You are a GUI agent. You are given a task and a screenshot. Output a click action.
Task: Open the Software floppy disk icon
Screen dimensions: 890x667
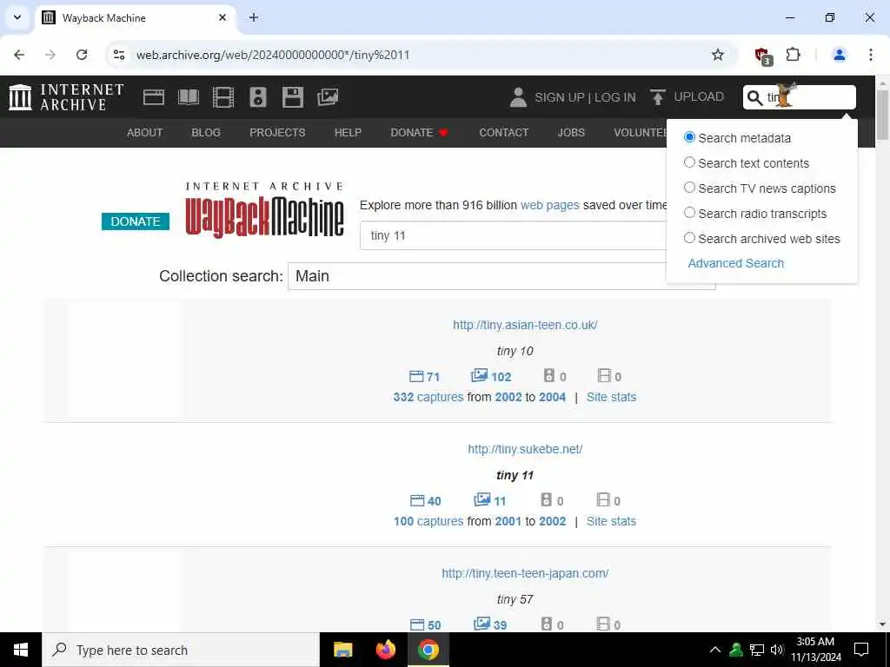coord(292,97)
